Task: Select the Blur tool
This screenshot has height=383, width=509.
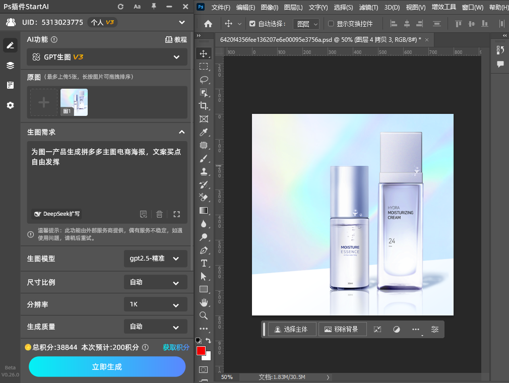Action: click(x=204, y=224)
